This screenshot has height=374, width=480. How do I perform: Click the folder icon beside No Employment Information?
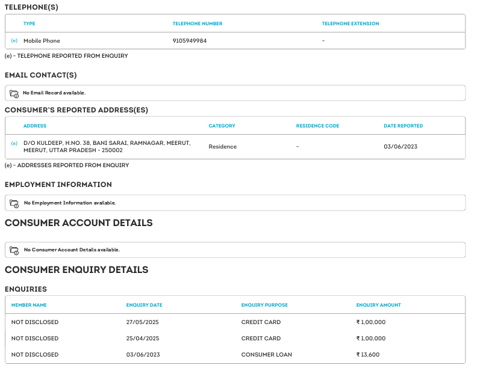(14, 203)
